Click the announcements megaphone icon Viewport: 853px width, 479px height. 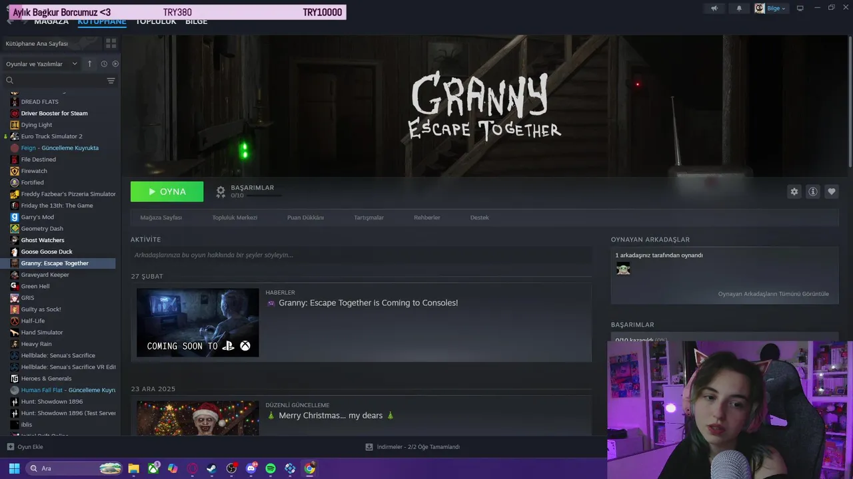tap(714, 8)
